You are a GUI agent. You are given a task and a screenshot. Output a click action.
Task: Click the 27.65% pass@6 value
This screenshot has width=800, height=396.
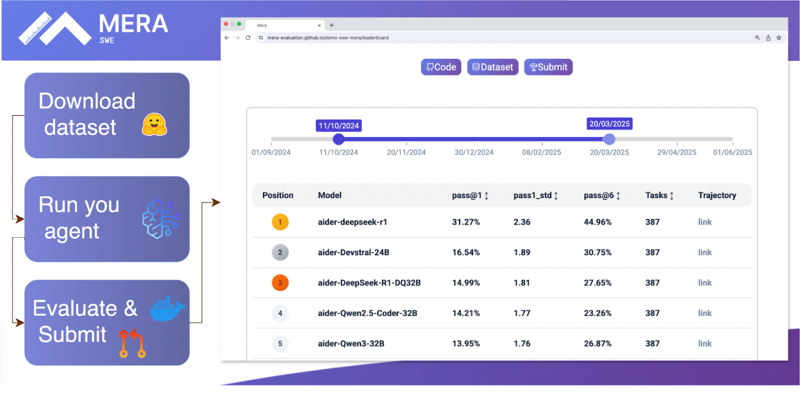pos(598,283)
